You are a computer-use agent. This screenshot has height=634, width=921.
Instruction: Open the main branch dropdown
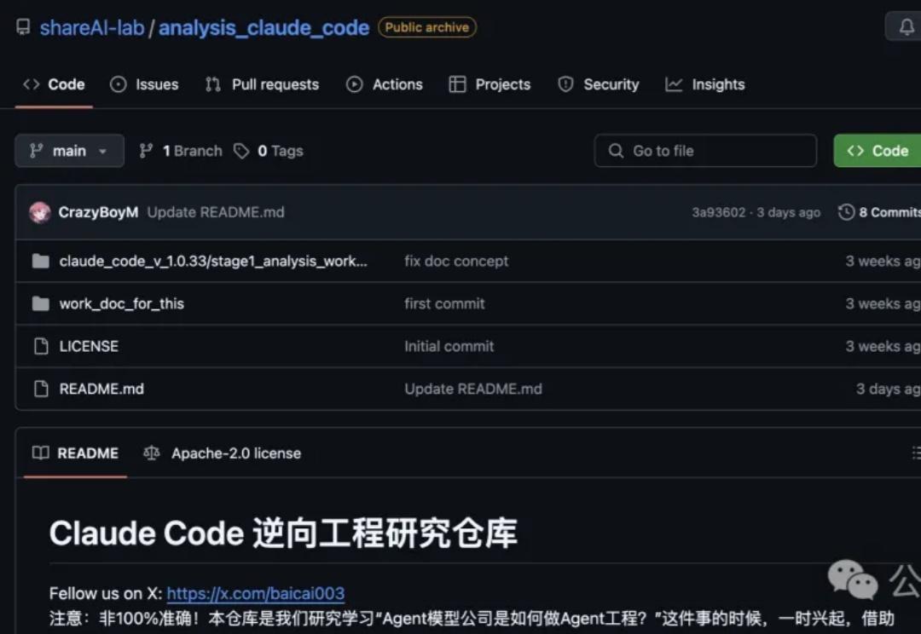[x=69, y=151]
